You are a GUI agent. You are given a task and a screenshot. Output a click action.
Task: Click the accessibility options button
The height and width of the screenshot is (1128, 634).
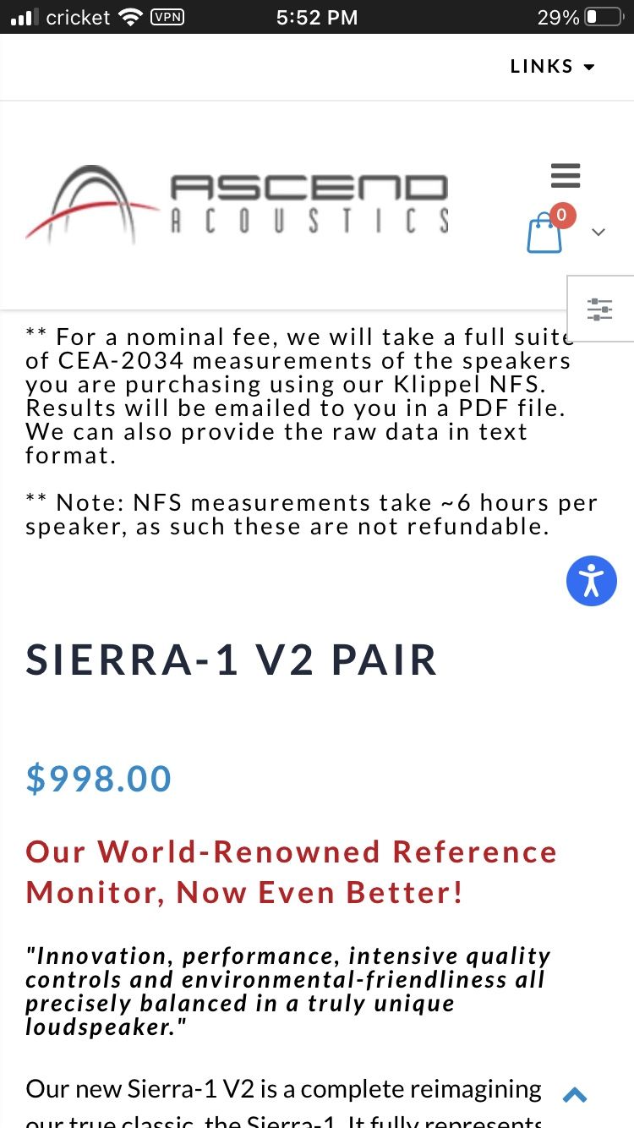[591, 581]
